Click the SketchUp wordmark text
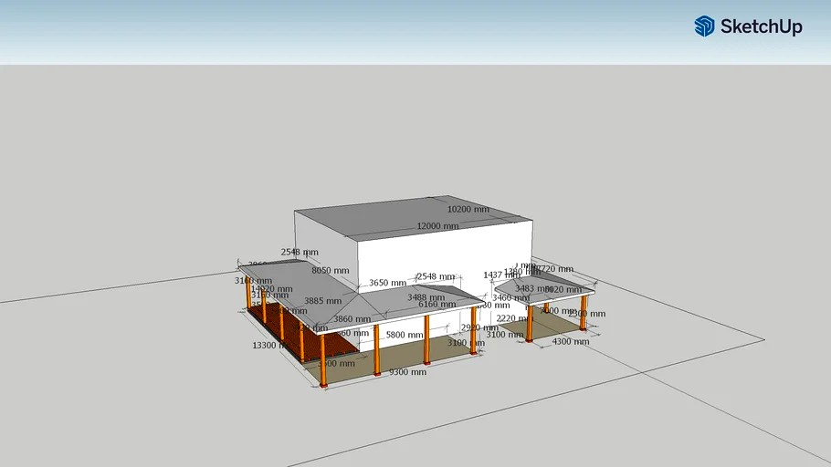The height and width of the screenshot is (467, 831). (761, 27)
